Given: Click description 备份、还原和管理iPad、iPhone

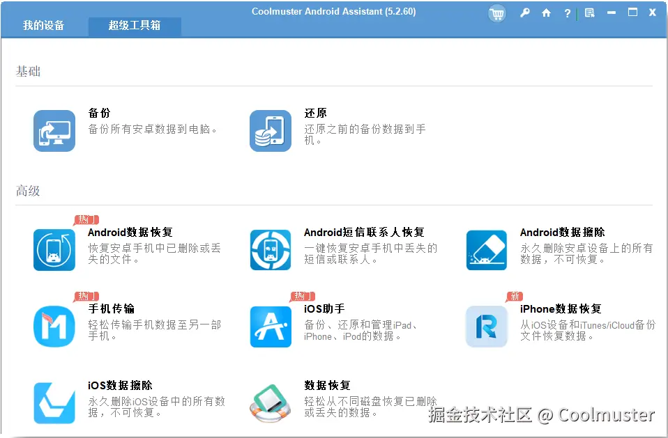Looking at the screenshot, I should pos(360,330).
